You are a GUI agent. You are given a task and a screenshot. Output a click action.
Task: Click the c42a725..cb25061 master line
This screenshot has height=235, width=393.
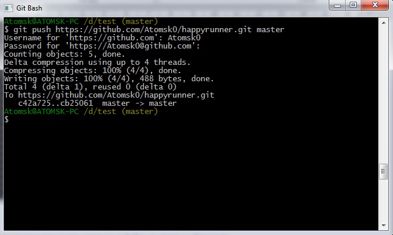pyautogui.click(x=97, y=103)
